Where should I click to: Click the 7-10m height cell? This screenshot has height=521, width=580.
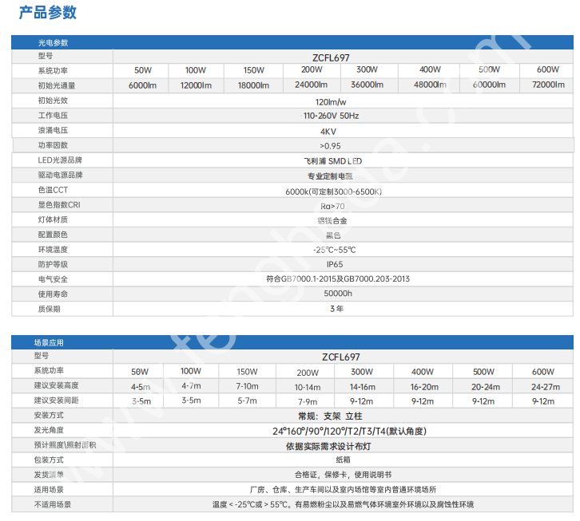[x=248, y=386]
